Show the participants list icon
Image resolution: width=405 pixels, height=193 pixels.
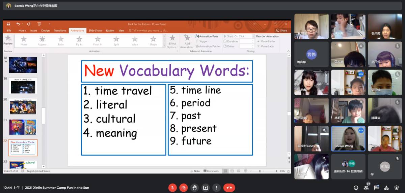(366, 188)
